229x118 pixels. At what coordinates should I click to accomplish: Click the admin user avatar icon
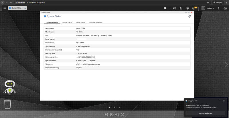(203, 8)
